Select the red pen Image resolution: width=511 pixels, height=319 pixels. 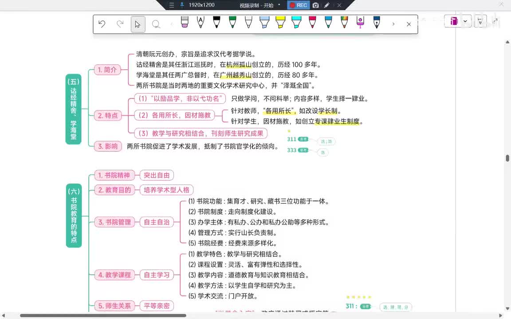pos(312,22)
